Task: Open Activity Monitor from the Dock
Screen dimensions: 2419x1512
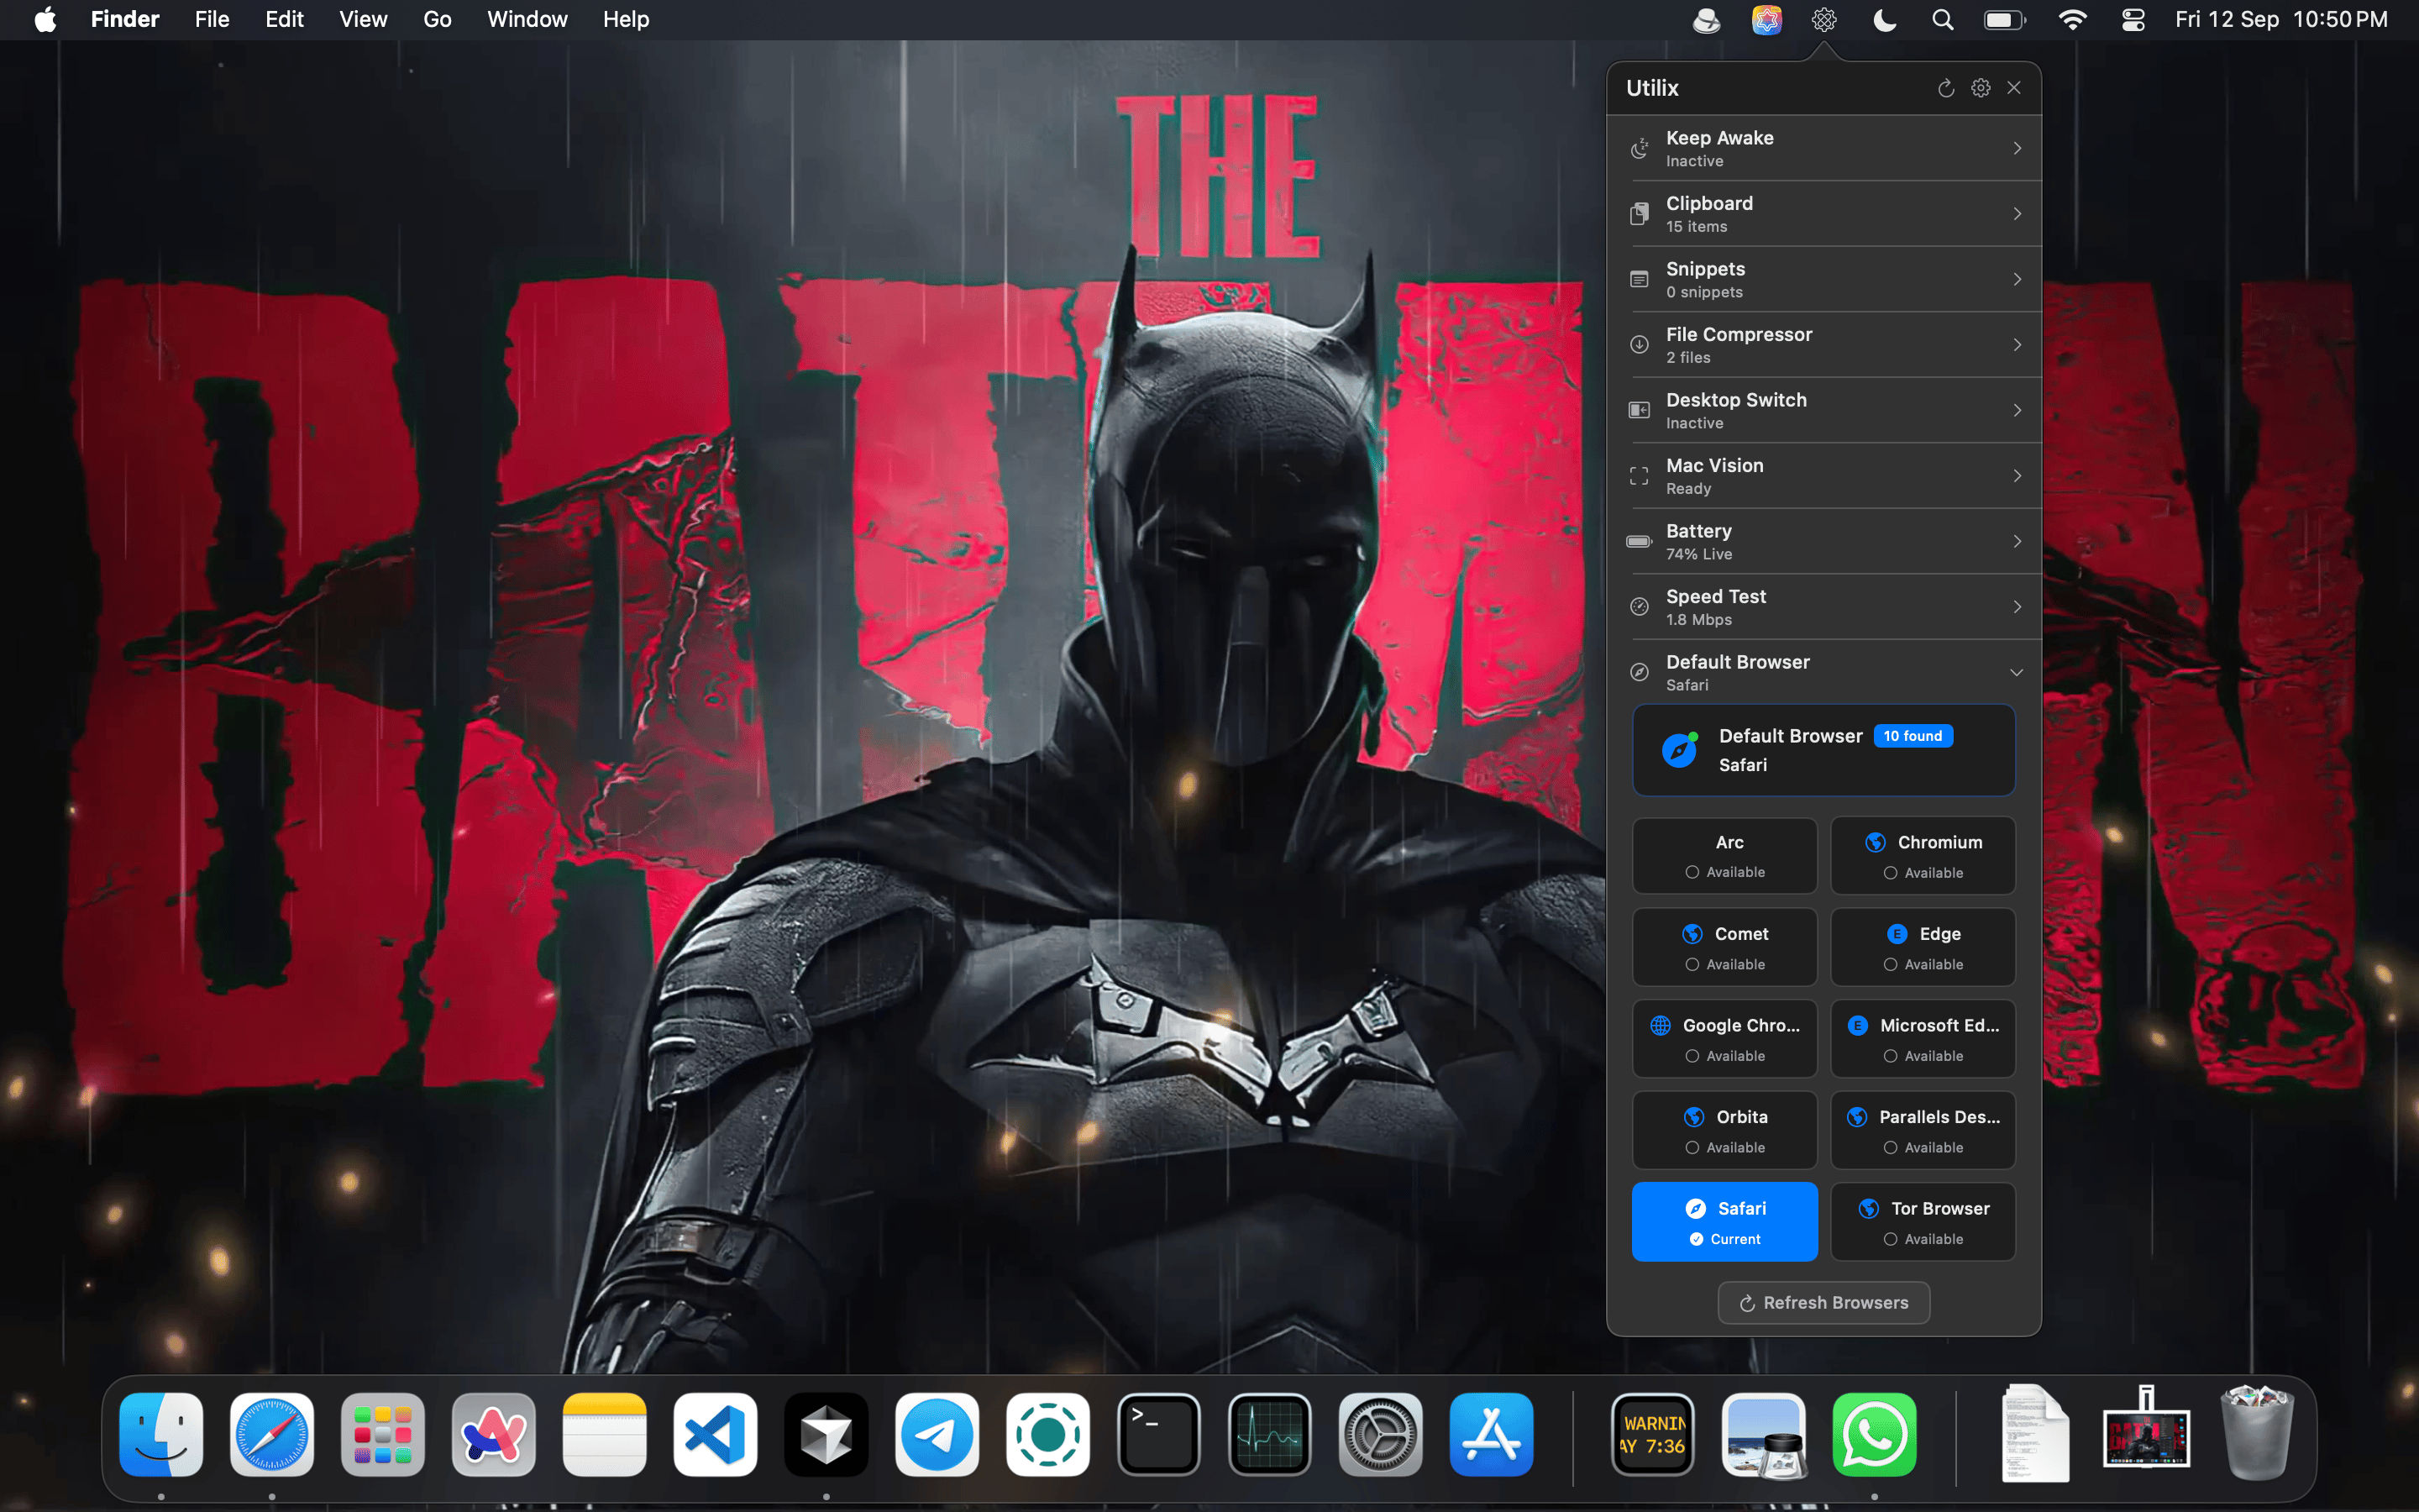Action: [x=1269, y=1434]
